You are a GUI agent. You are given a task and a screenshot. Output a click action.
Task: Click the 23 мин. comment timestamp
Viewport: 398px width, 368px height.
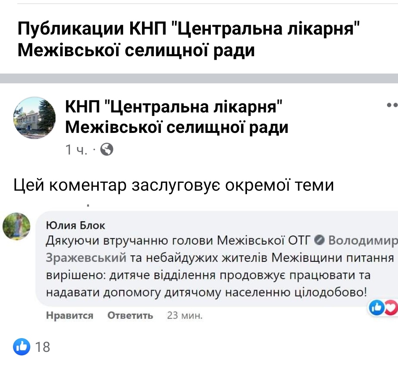[x=185, y=315]
